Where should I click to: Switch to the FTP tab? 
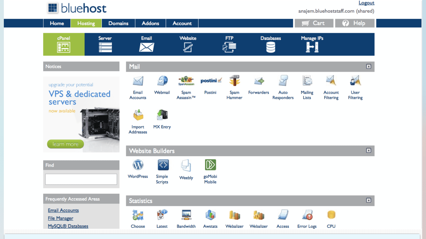click(x=229, y=44)
